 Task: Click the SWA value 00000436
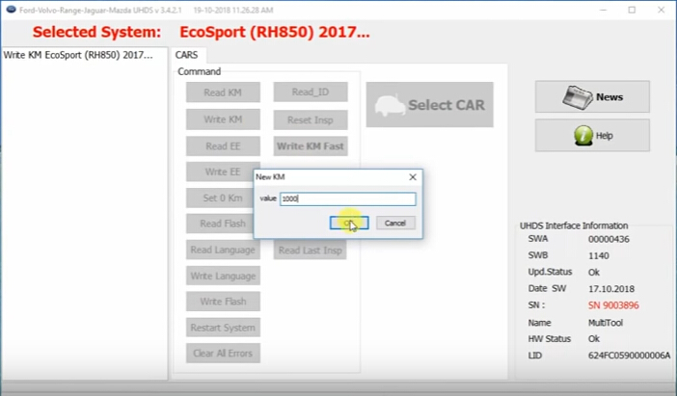point(609,239)
